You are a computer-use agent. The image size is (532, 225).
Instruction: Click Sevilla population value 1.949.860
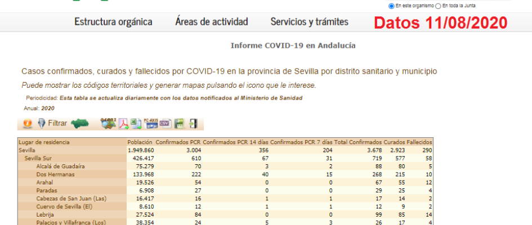(141, 150)
